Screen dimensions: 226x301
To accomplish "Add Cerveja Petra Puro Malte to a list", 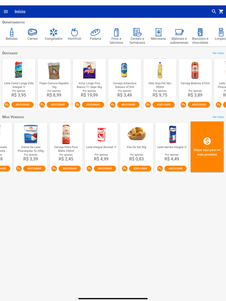I will [x=54, y=168].
